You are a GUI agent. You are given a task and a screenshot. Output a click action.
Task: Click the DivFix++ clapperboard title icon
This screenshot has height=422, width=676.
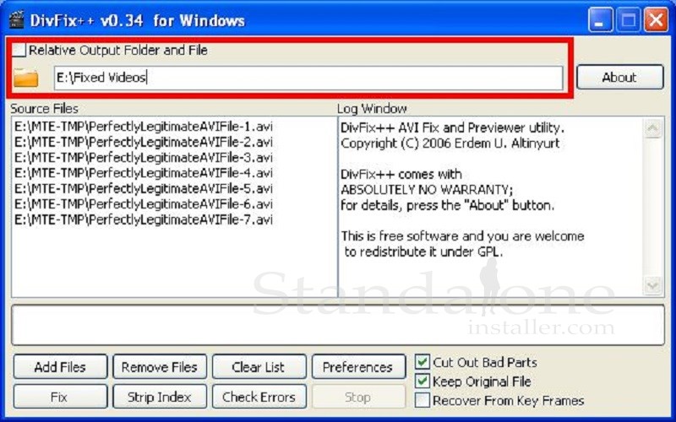point(16,19)
